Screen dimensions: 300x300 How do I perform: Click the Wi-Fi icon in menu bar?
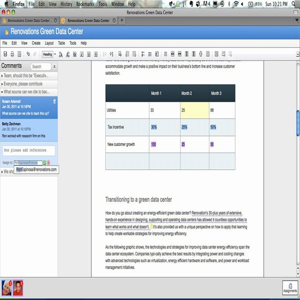tap(236, 4)
